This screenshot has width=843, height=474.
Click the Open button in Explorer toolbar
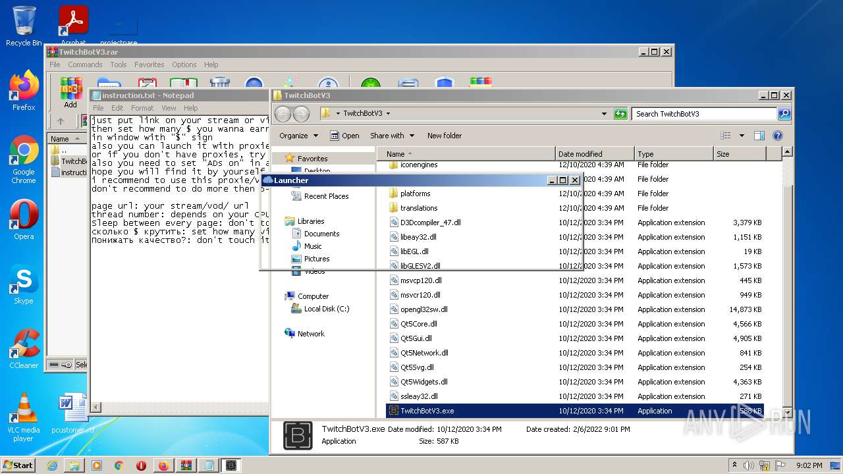coord(344,136)
